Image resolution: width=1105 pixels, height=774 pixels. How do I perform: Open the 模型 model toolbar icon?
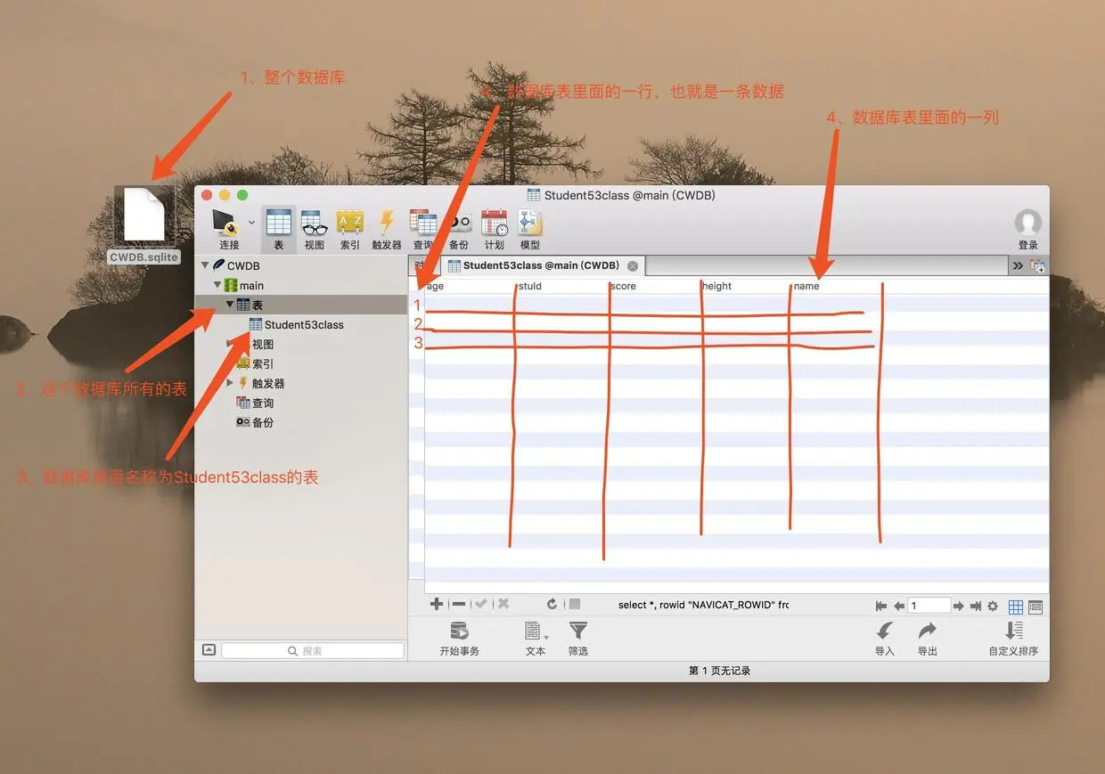[529, 223]
